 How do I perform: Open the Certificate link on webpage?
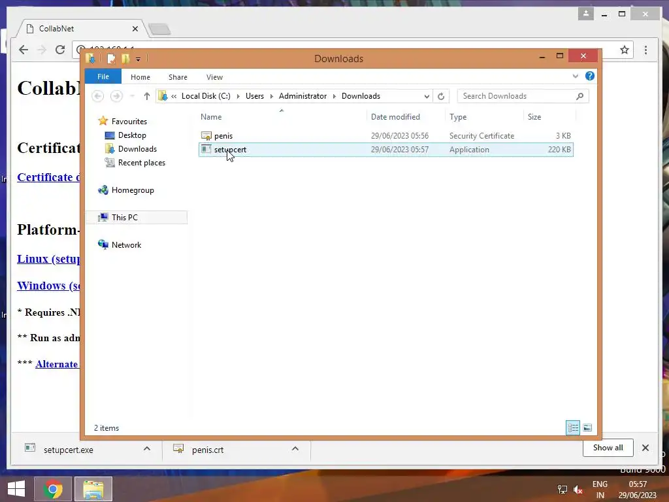48,177
